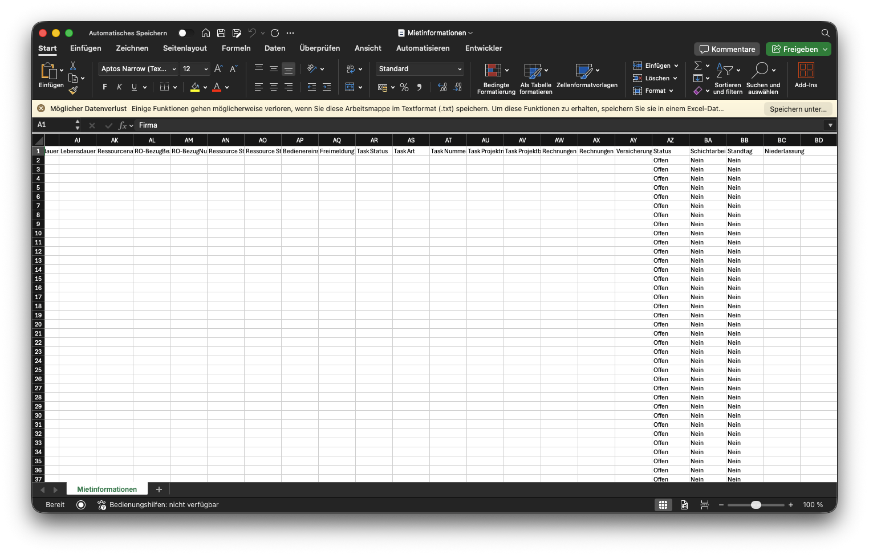
Task: Click the Cut scissors icon
Action: pyautogui.click(x=73, y=66)
